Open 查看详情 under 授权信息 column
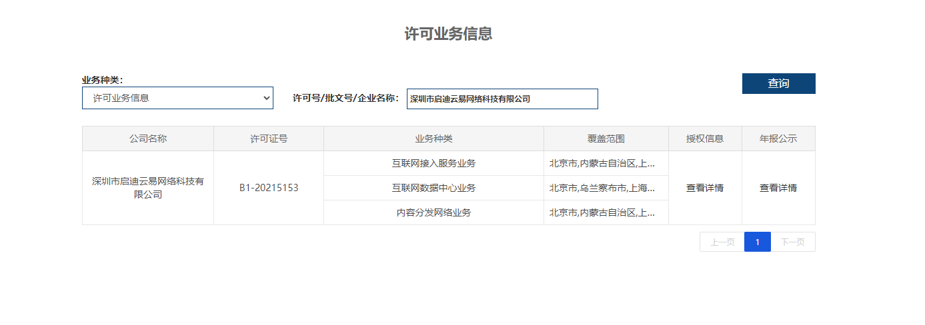The width and height of the screenshot is (925, 325). point(705,188)
